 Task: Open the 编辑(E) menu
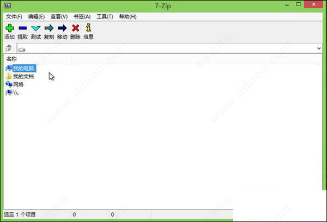tap(37, 17)
